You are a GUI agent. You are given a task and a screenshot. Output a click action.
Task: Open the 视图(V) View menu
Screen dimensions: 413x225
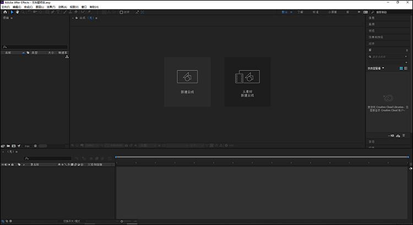74,7
